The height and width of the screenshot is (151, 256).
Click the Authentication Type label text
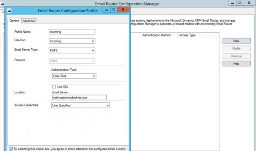point(64,70)
